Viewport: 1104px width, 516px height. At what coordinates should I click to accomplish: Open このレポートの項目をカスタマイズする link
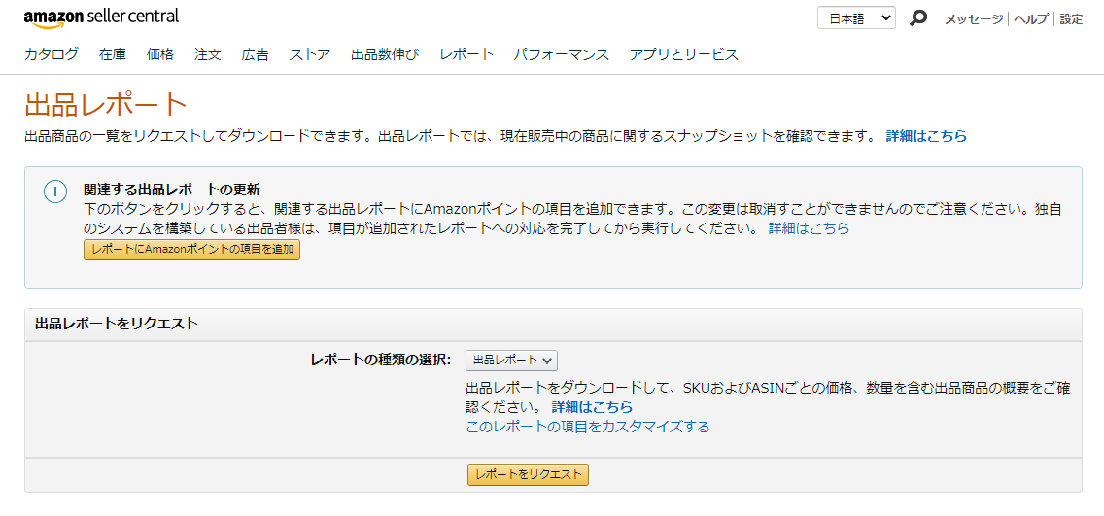pos(588,427)
